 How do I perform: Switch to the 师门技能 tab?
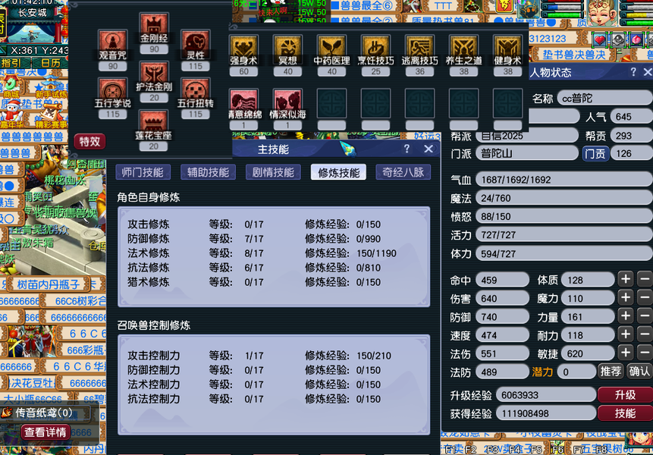143,172
